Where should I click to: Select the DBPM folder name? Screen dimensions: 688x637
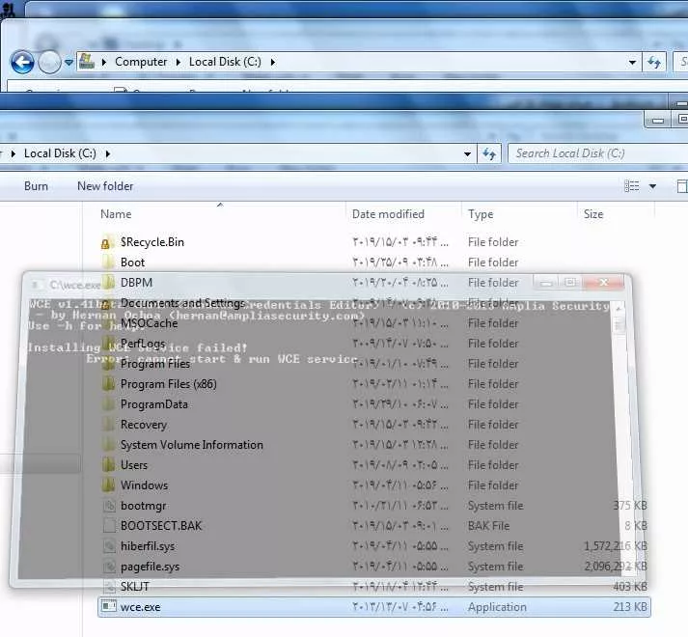136,283
